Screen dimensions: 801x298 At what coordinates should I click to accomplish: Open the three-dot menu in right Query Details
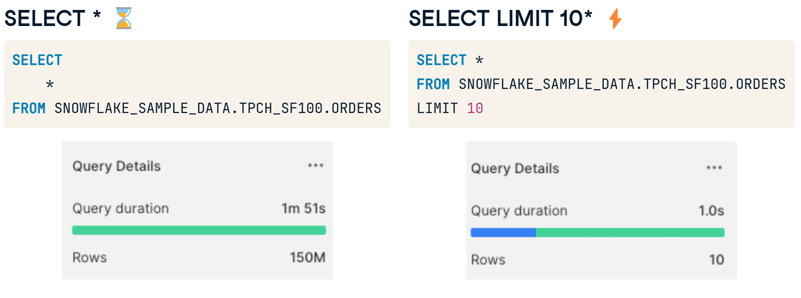coord(714,167)
